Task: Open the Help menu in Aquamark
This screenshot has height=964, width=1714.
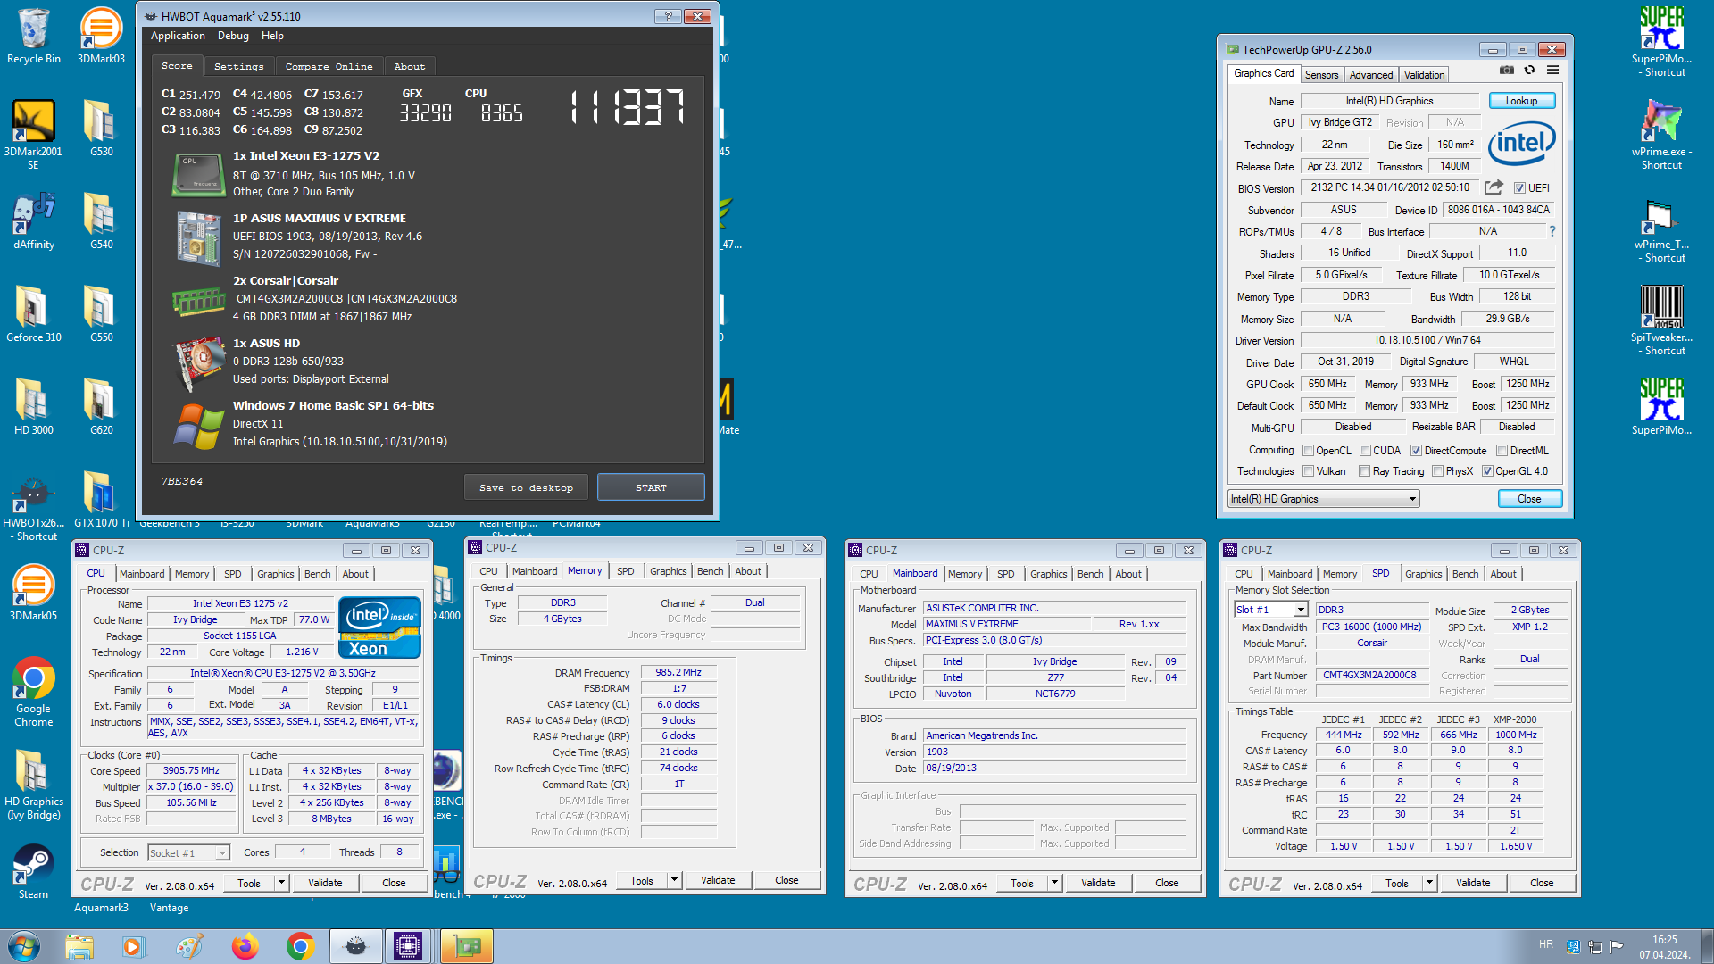Action: pyautogui.click(x=272, y=36)
